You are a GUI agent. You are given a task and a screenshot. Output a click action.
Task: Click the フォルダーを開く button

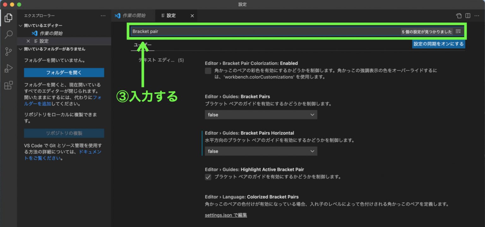point(64,73)
